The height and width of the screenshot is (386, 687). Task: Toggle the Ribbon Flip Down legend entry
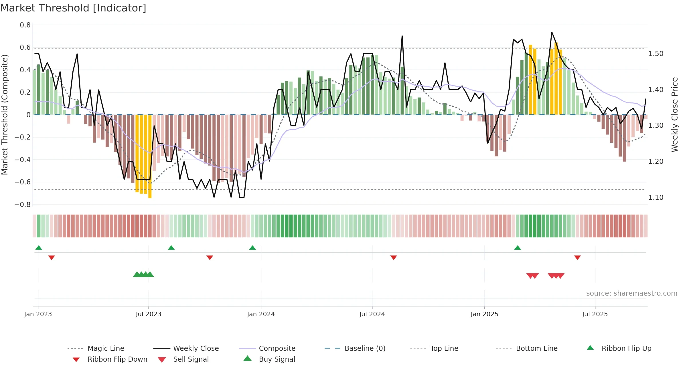click(110, 359)
